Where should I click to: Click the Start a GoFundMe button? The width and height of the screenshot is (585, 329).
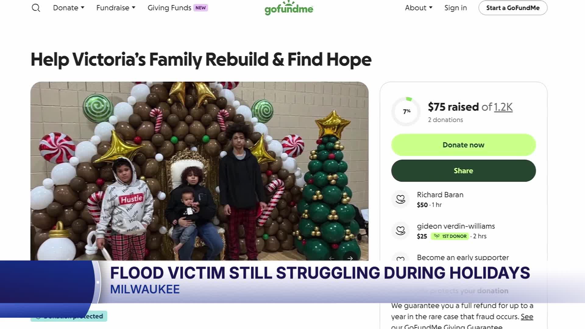[513, 8]
